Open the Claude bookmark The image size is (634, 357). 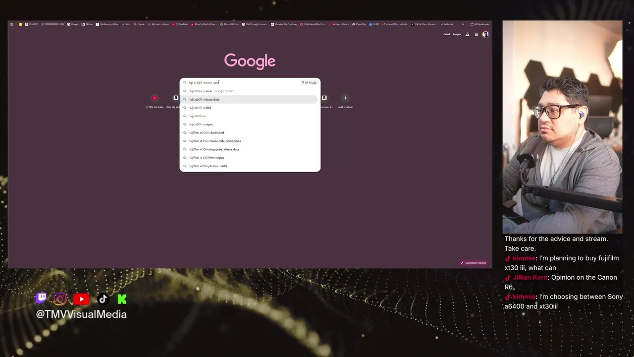tap(139, 24)
